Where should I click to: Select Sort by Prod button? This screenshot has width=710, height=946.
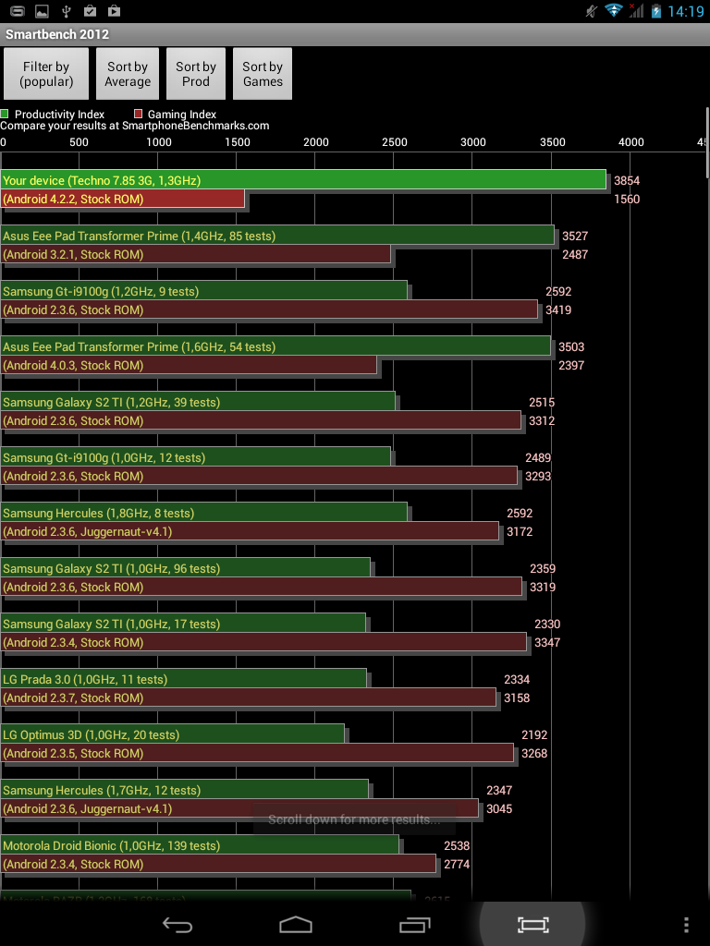(x=196, y=74)
